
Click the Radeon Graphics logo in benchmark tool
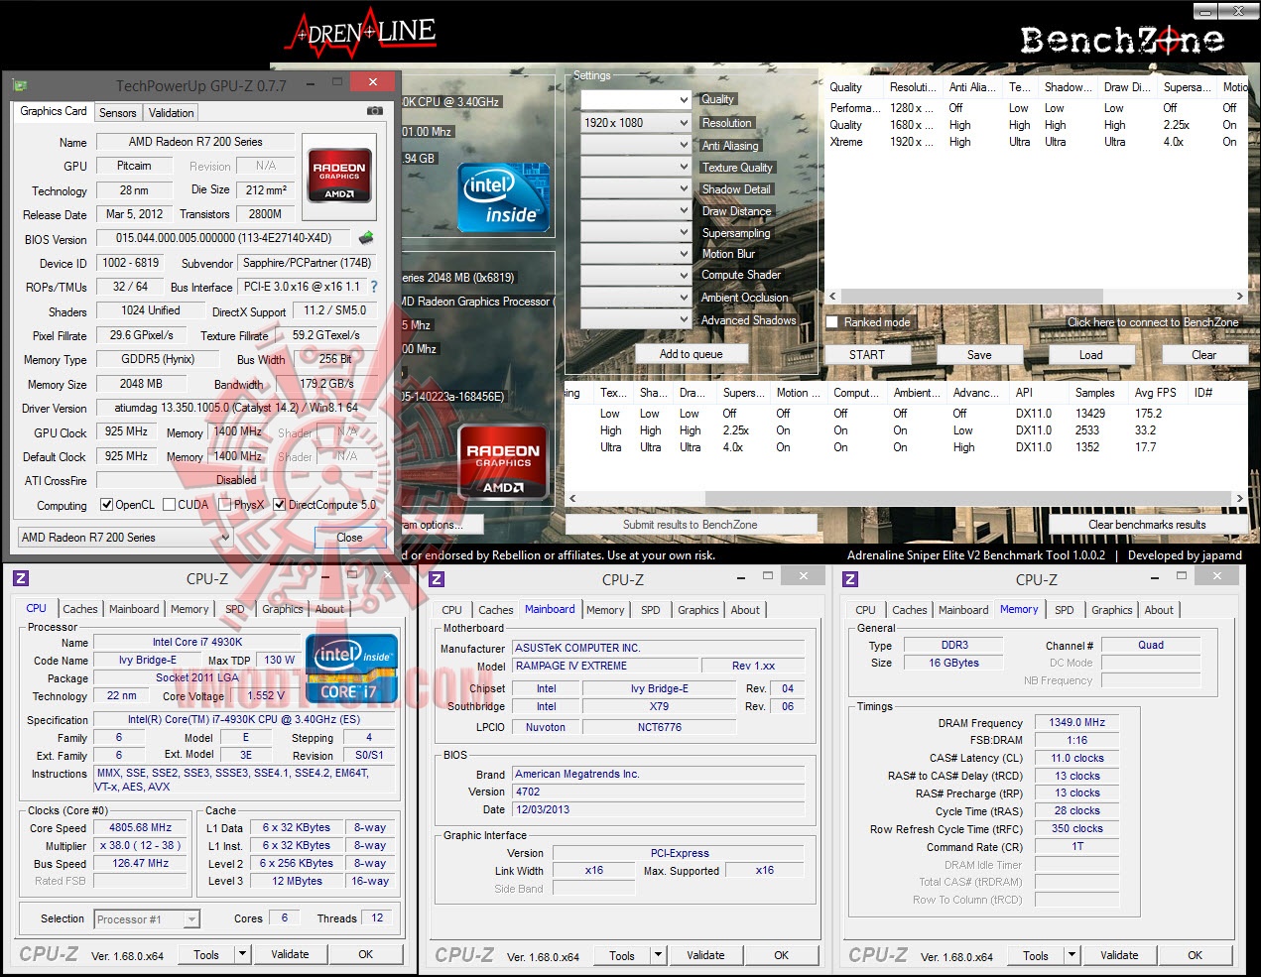tap(503, 461)
